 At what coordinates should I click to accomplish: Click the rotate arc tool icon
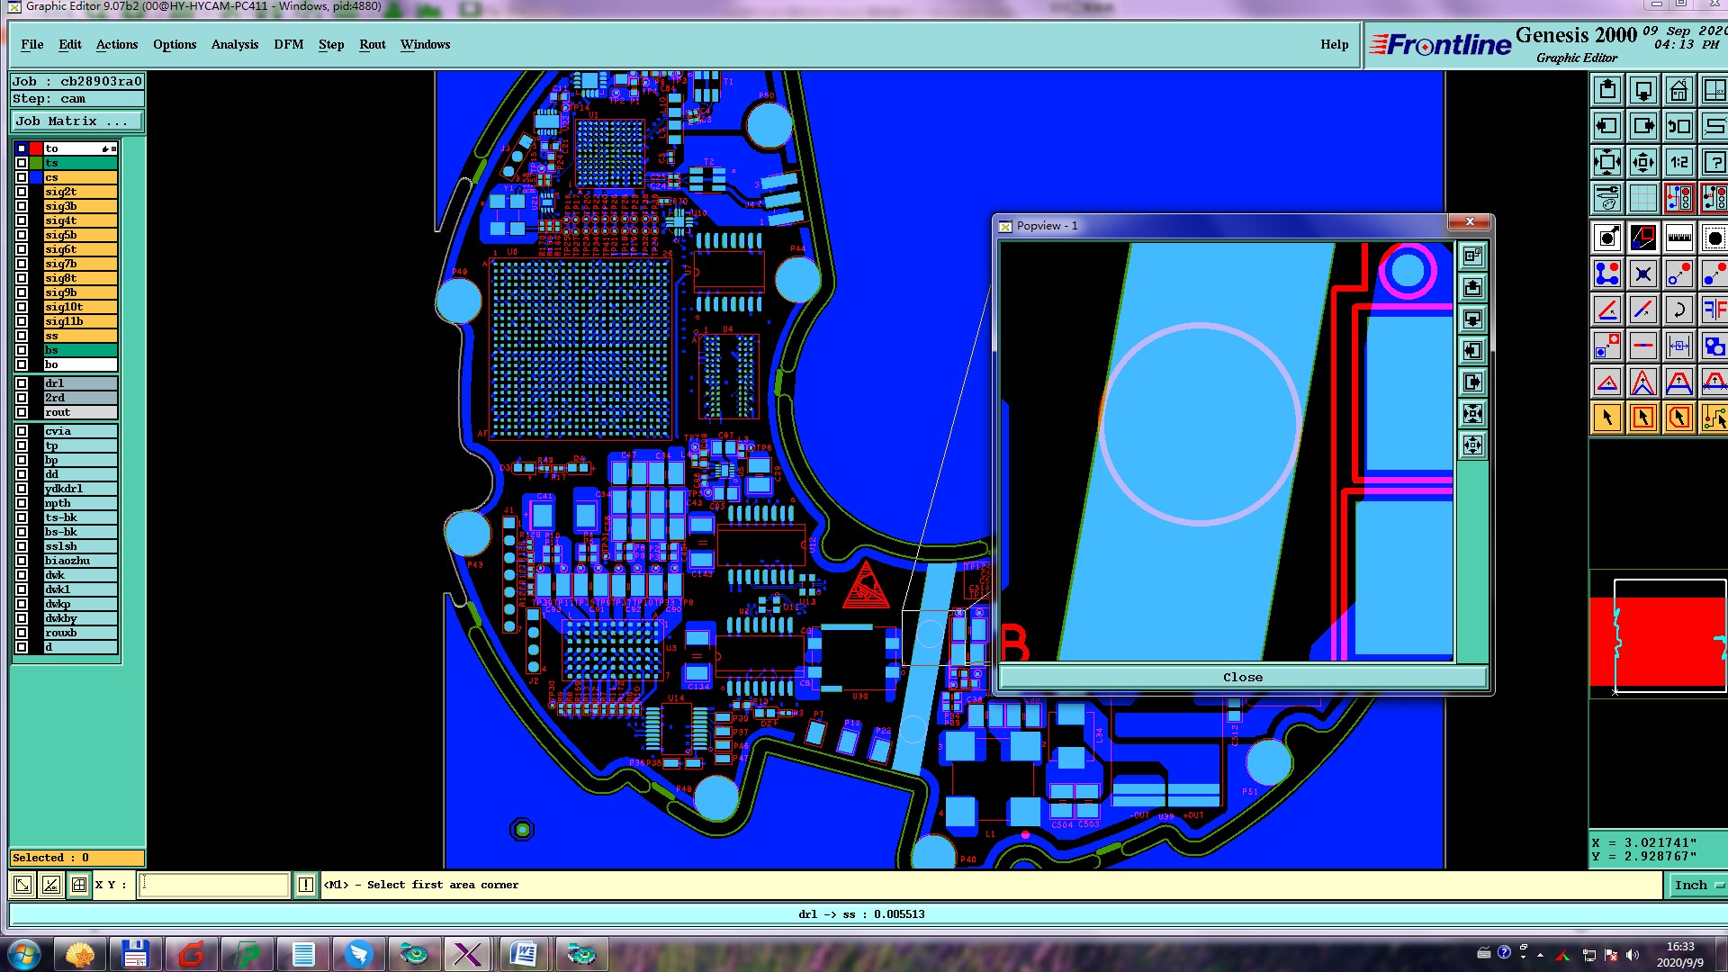tap(1678, 310)
